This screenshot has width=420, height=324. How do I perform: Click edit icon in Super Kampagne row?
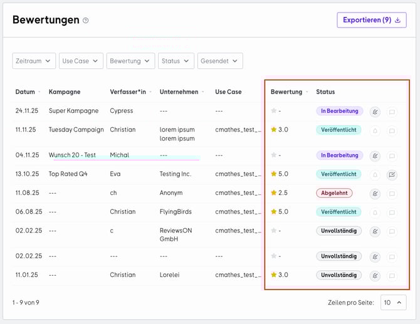point(375,112)
